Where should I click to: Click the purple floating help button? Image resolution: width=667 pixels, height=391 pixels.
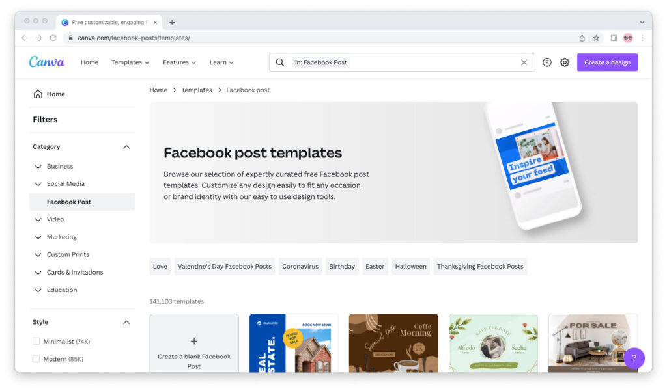coord(634,358)
